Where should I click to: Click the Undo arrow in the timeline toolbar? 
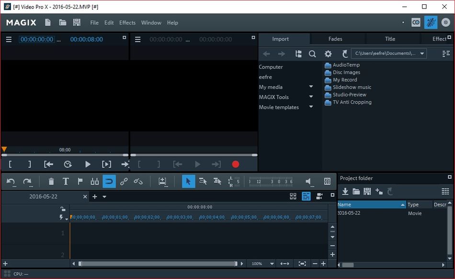11,182
